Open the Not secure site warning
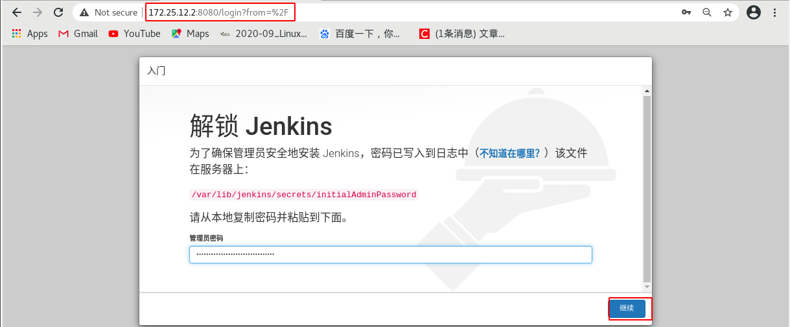 (x=108, y=12)
